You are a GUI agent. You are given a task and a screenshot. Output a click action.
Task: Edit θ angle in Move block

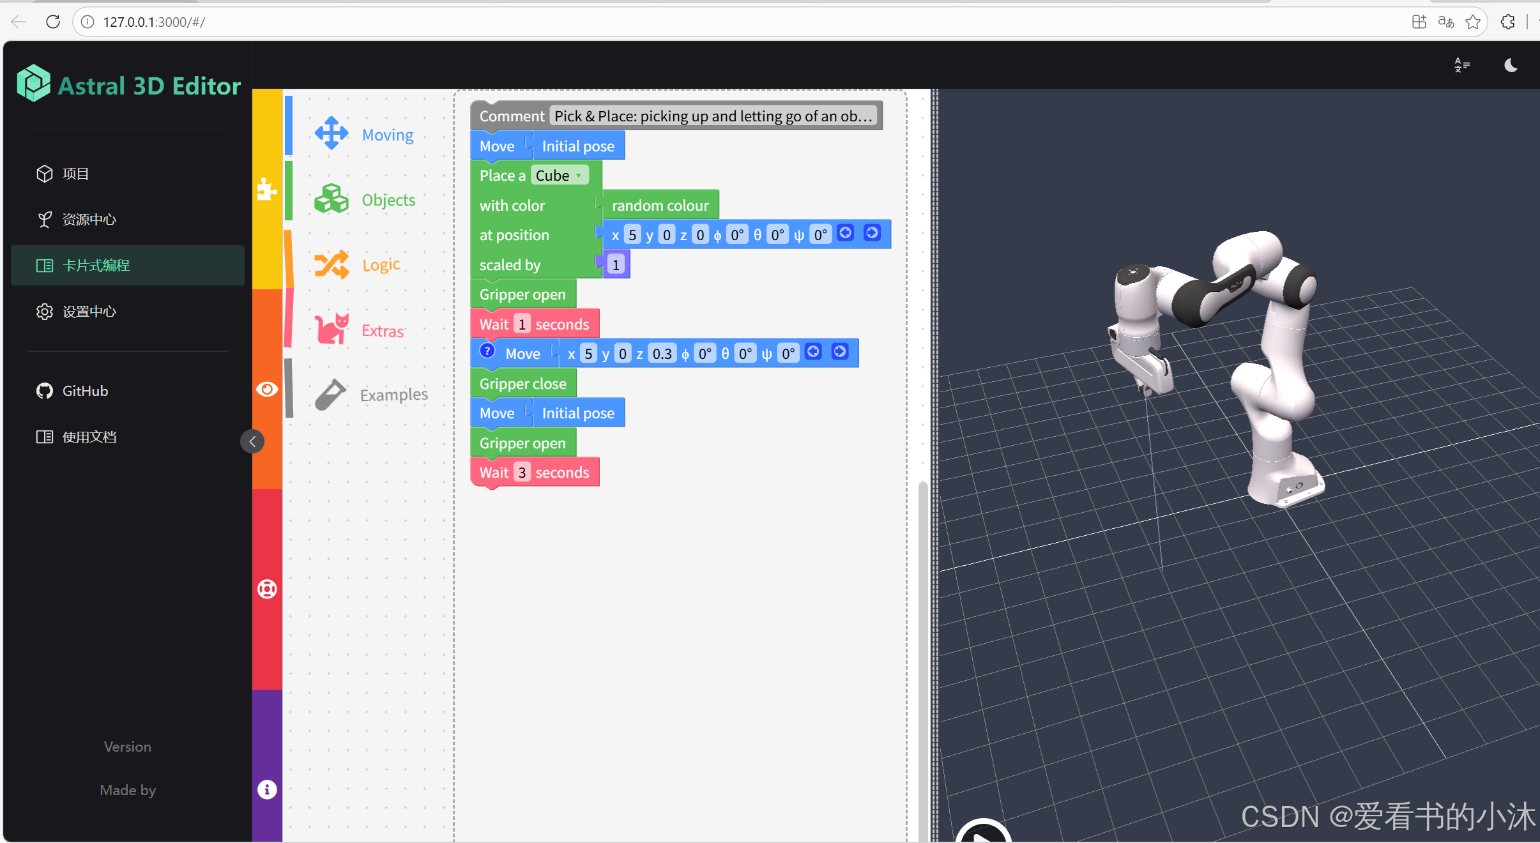coord(745,353)
